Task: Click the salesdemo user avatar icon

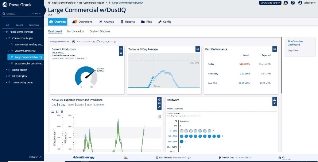Action: point(300,3)
